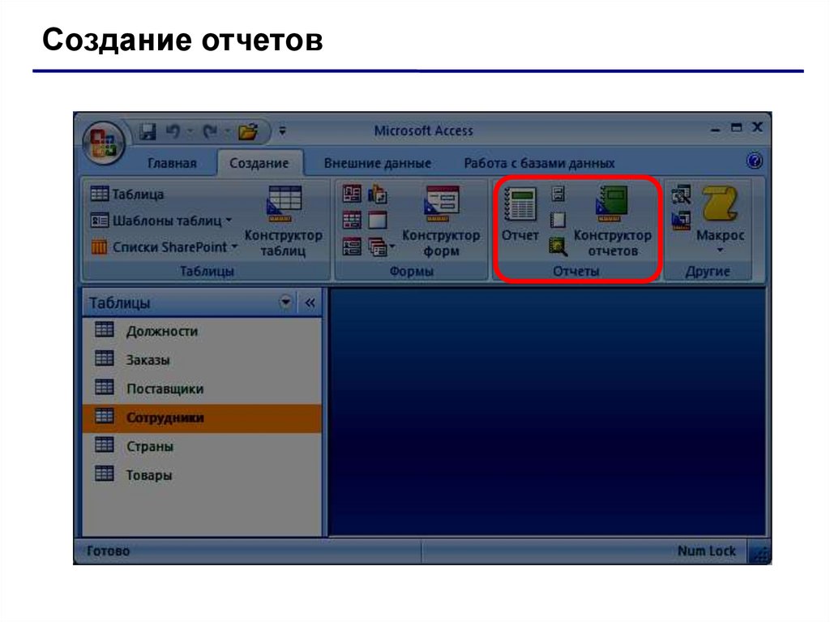Select the Создание ribbon tab
The width and height of the screenshot is (830, 622).
pyautogui.click(x=259, y=163)
